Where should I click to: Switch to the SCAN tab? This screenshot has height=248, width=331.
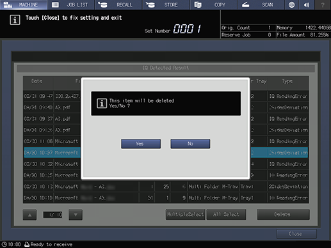[261, 4]
